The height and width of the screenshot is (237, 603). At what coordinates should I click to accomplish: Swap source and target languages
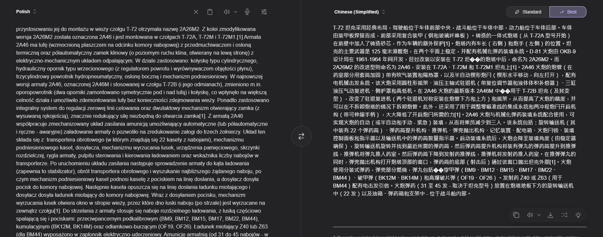(x=301, y=136)
